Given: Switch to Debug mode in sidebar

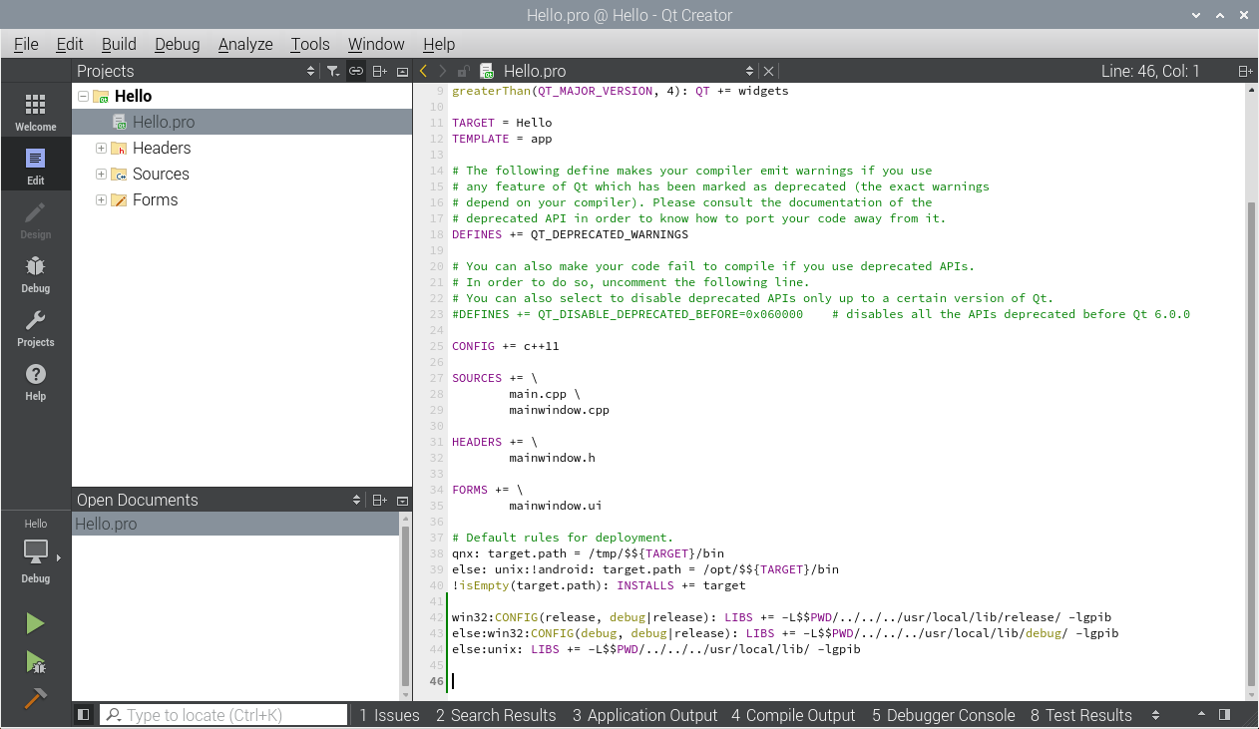Looking at the screenshot, I should [35, 273].
